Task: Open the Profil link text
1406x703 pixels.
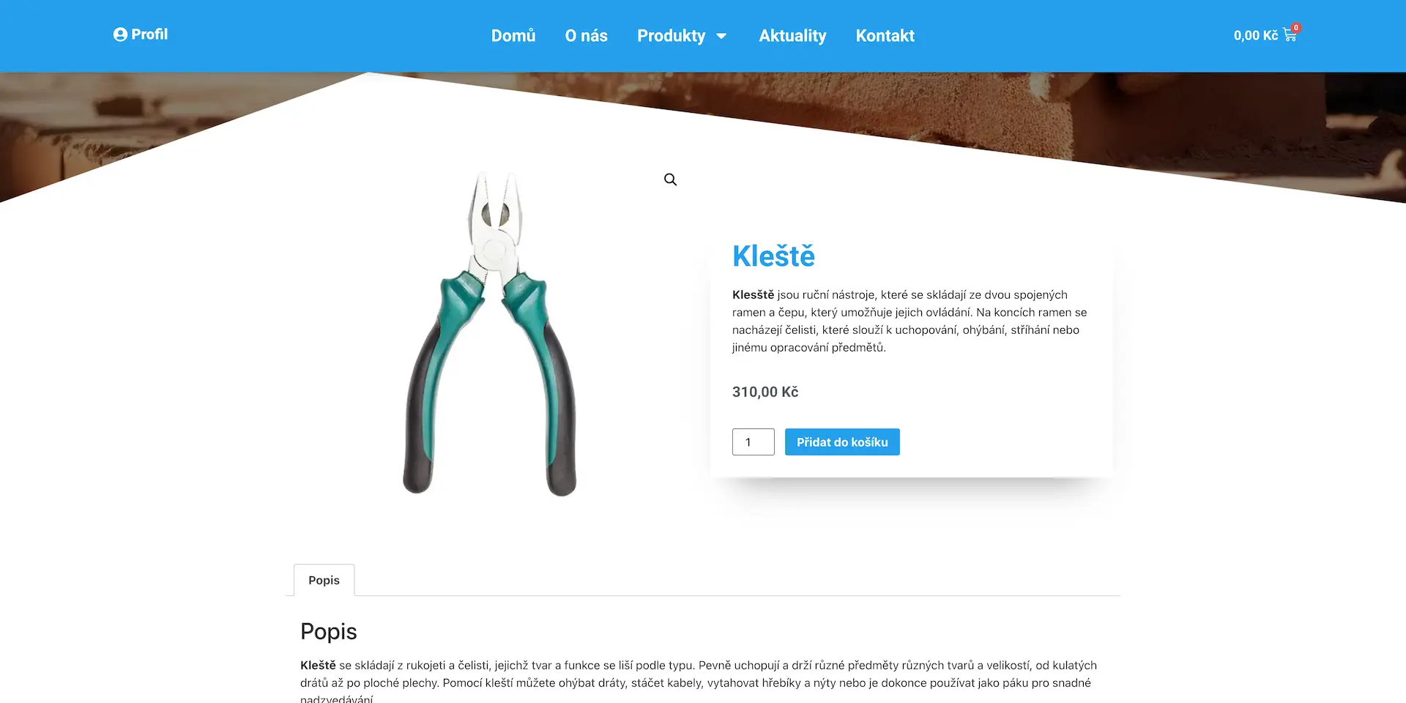Action: [x=149, y=34]
